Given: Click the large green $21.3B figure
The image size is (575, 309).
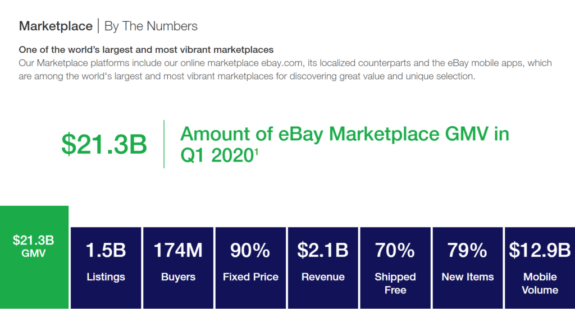Looking at the screenshot, I should click(104, 144).
